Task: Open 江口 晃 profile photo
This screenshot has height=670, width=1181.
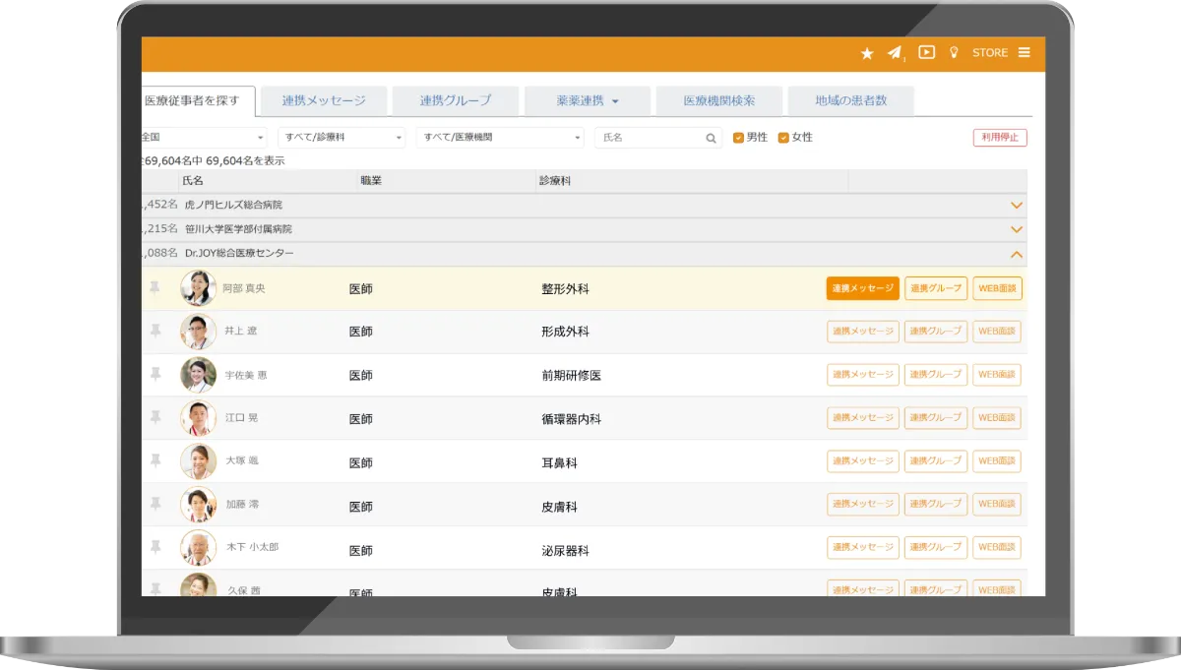Action: [198, 418]
